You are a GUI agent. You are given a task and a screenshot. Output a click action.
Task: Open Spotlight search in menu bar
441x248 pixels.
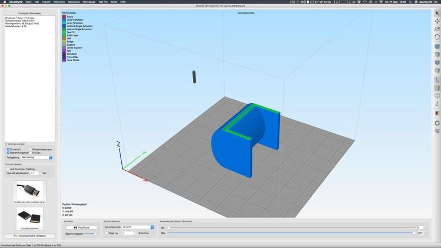pyautogui.click(x=410, y=2)
